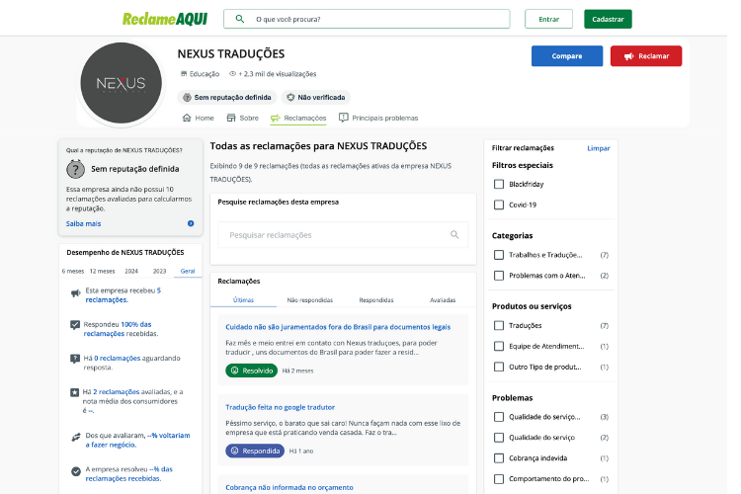
Task: Click the Principais problemas speech-bubble icon
Action: (344, 118)
